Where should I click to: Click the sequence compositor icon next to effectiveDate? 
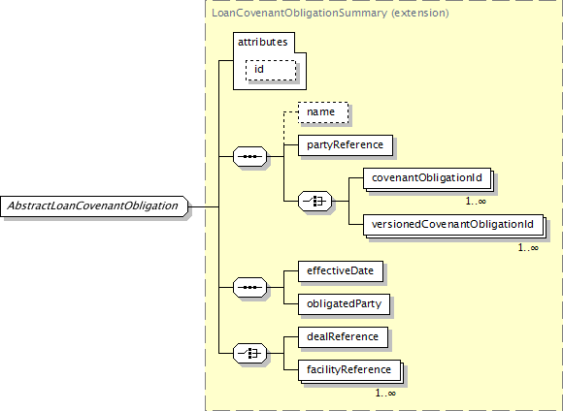click(x=249, y=287)
